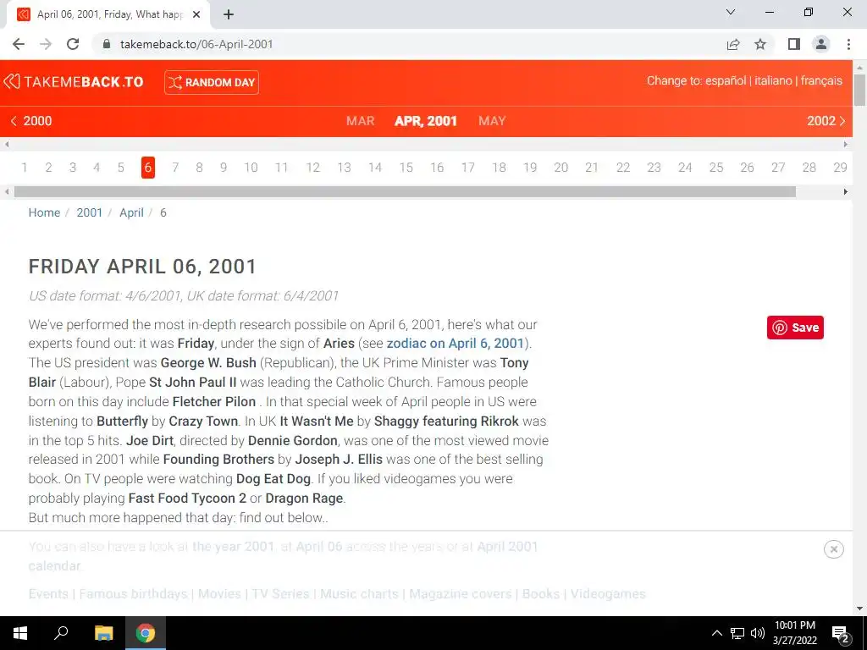Bookmark this page with the star
The width and height of the screenshot is (867, 650).
click(760, 44)
